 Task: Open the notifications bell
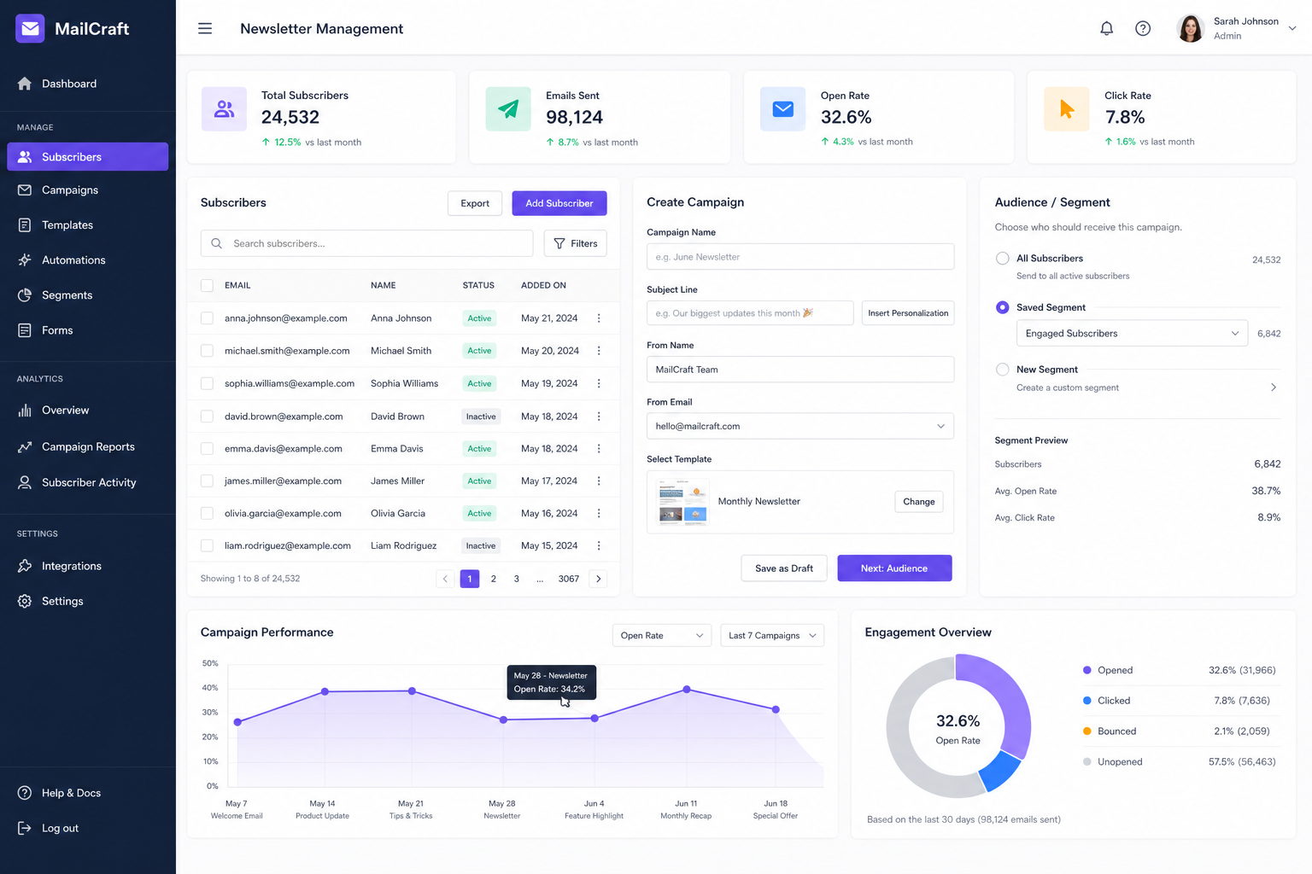(x=1106, y=28)
